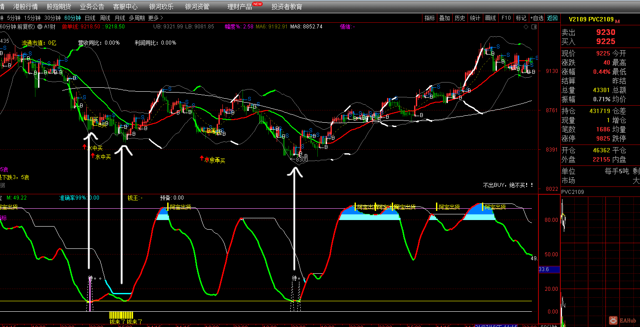Click the 营收同比: 0.00% label

pos(99,43)
